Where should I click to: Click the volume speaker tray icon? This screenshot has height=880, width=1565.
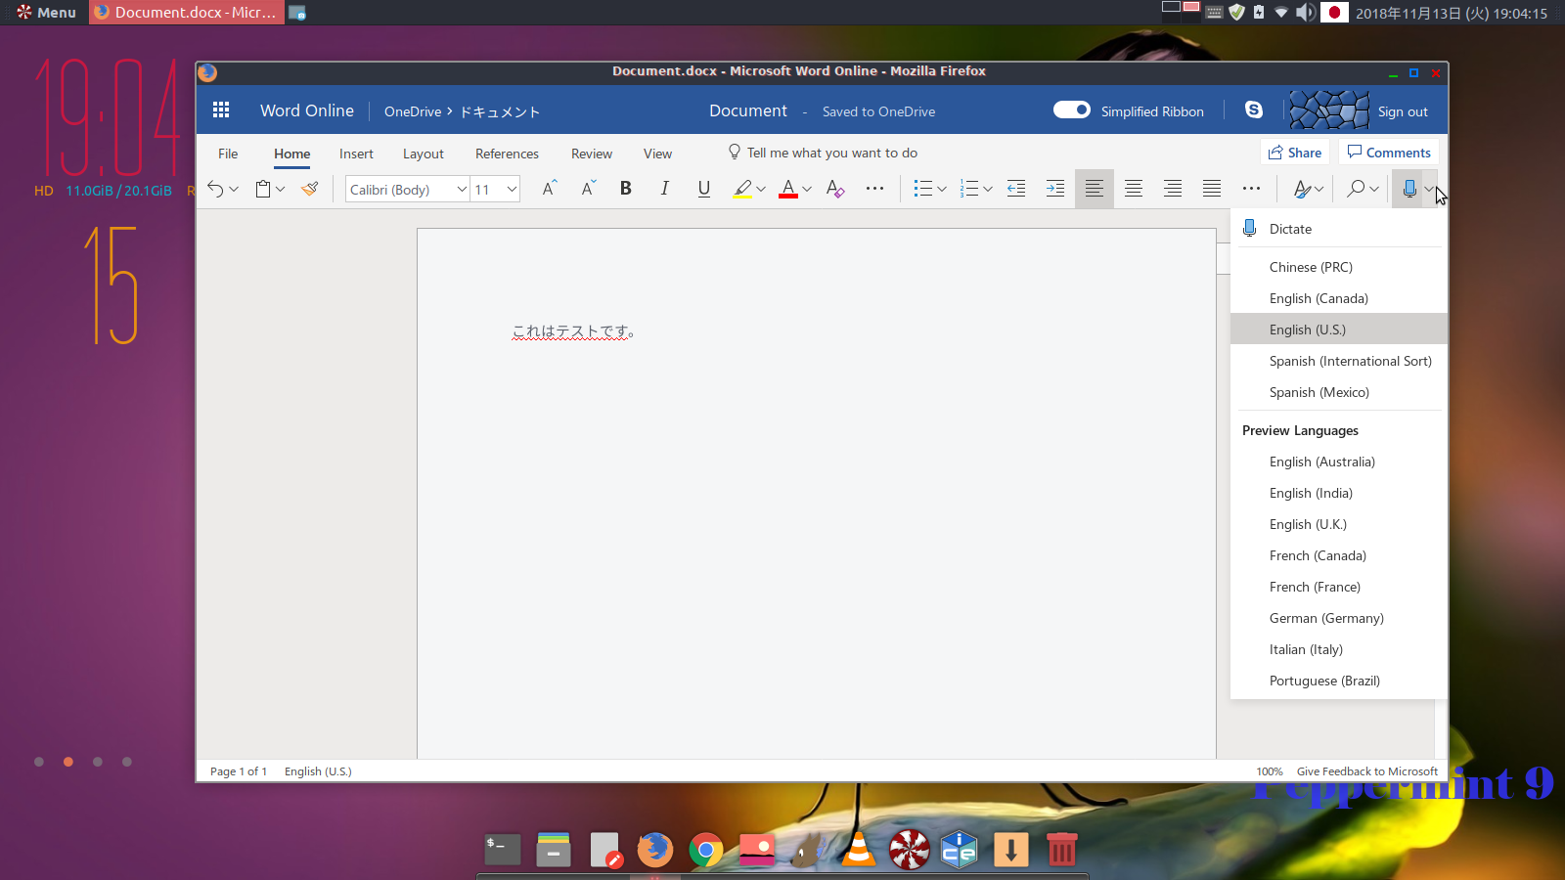click(1305, 13)
